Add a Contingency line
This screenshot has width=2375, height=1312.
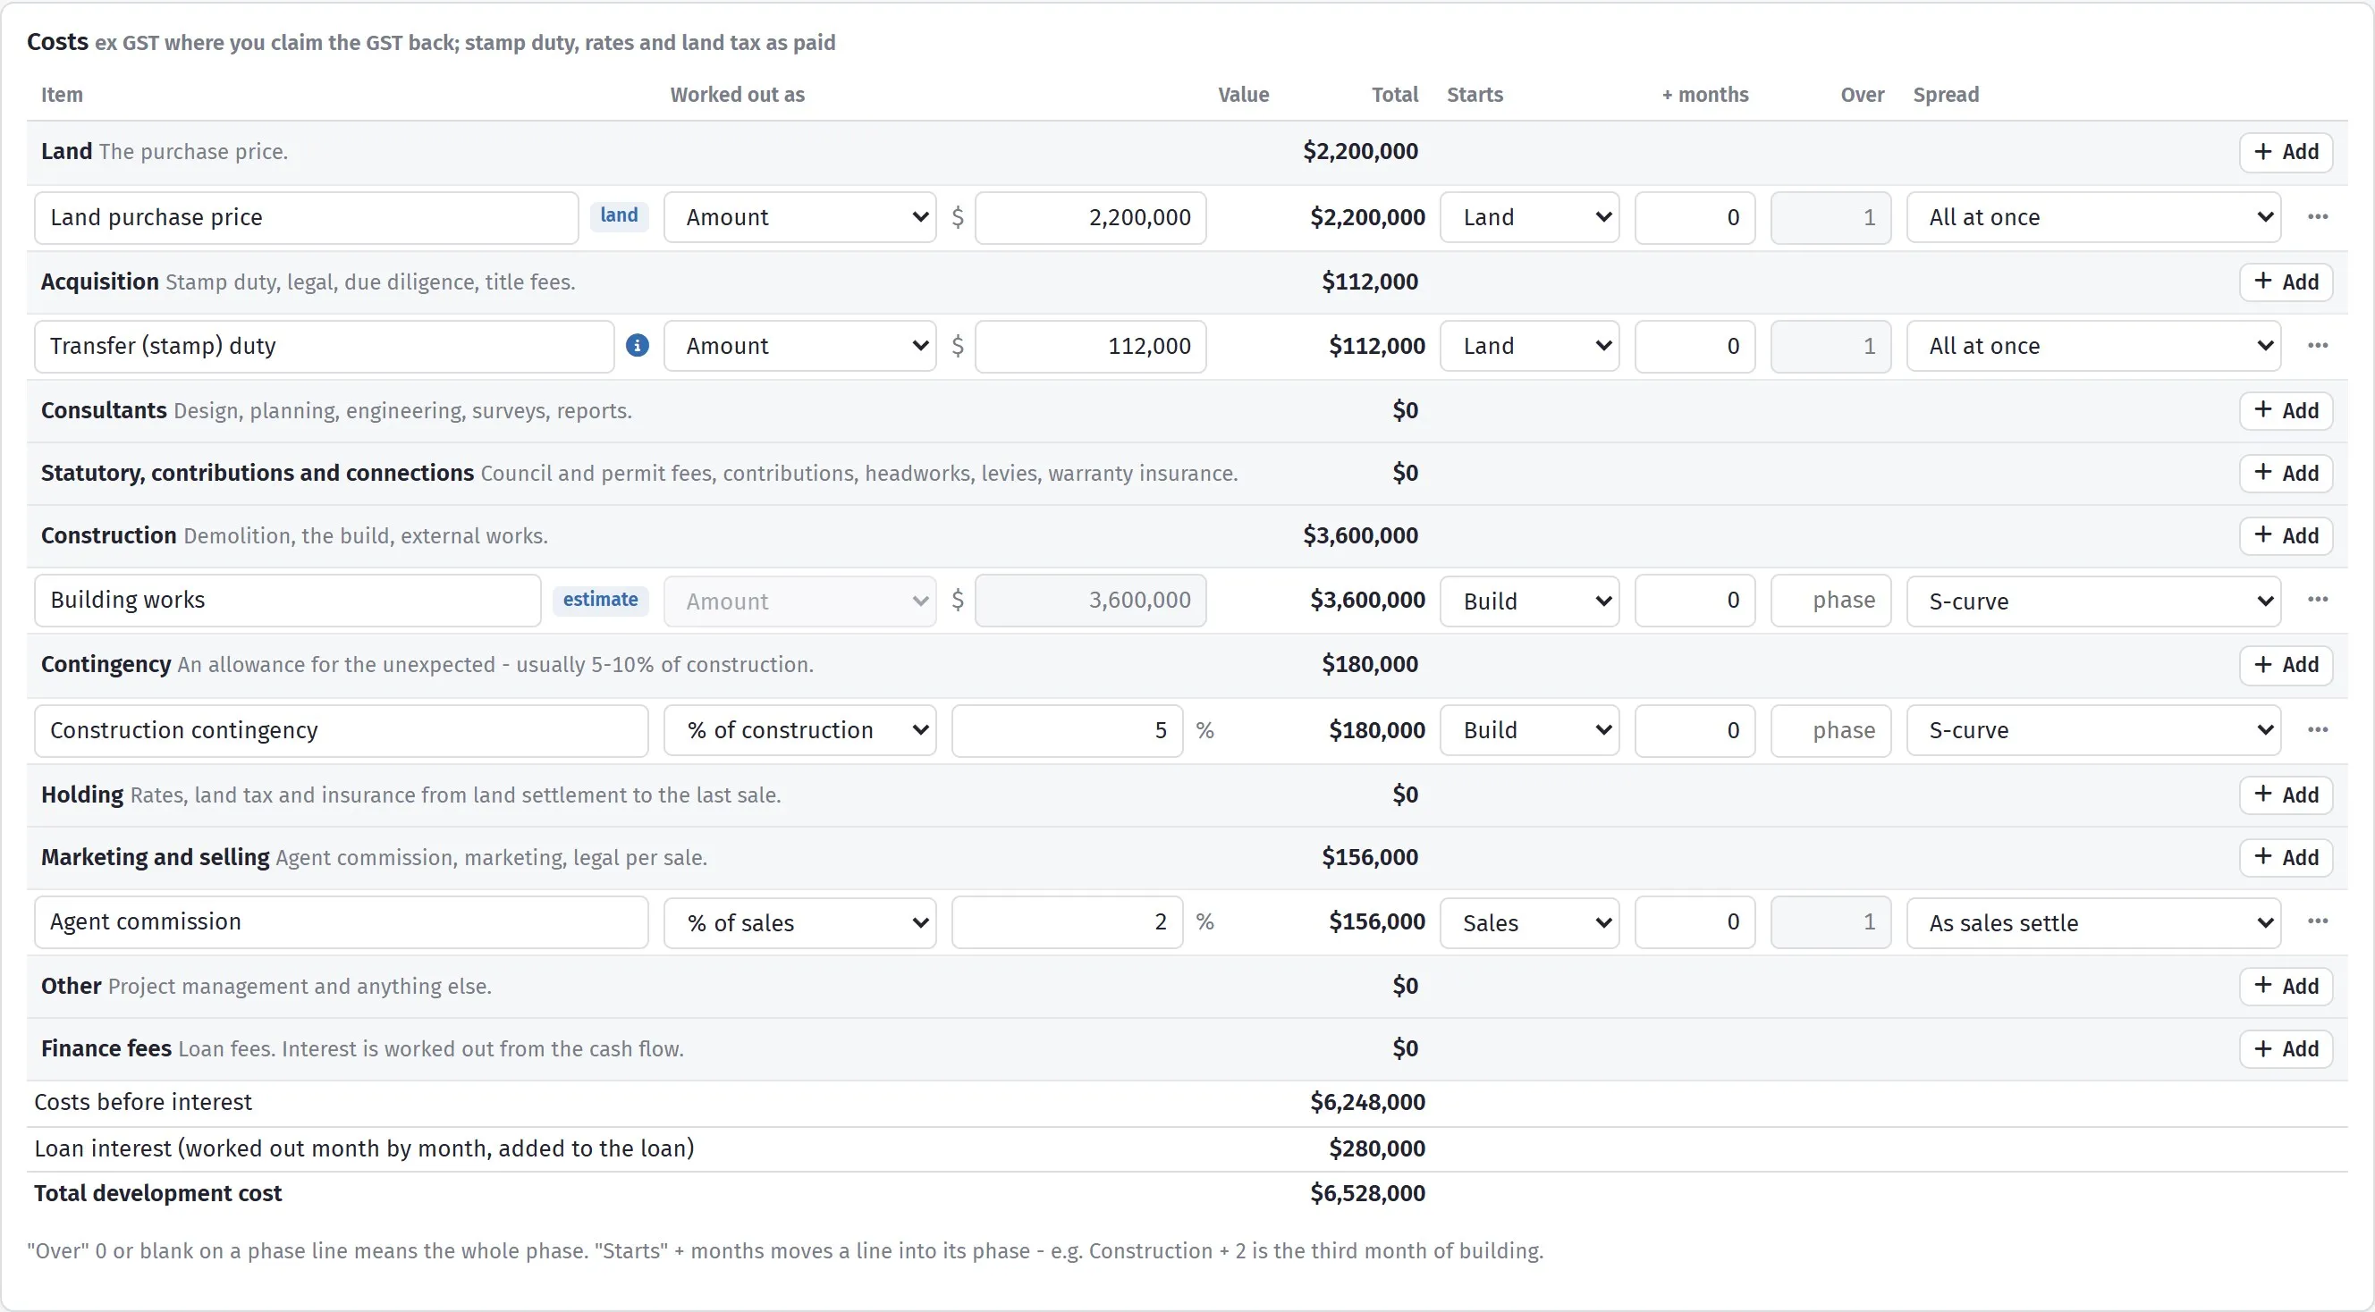tap(2286, 665)
